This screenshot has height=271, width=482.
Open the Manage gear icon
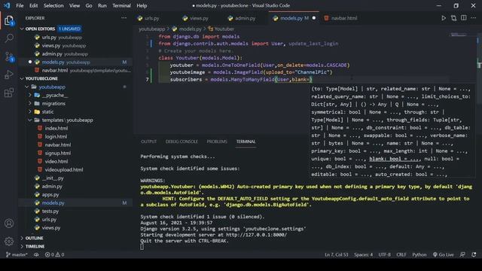coord(9,241)
